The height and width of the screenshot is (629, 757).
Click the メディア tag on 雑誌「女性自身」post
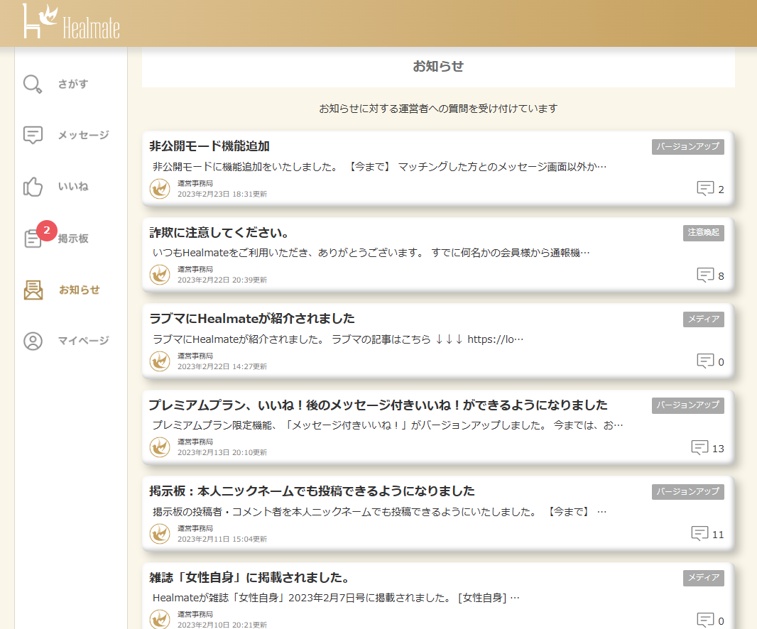(704, 578)
